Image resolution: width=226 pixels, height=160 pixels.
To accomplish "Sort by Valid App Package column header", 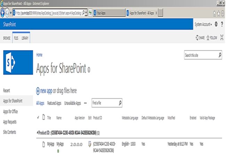I will point(207,118).
